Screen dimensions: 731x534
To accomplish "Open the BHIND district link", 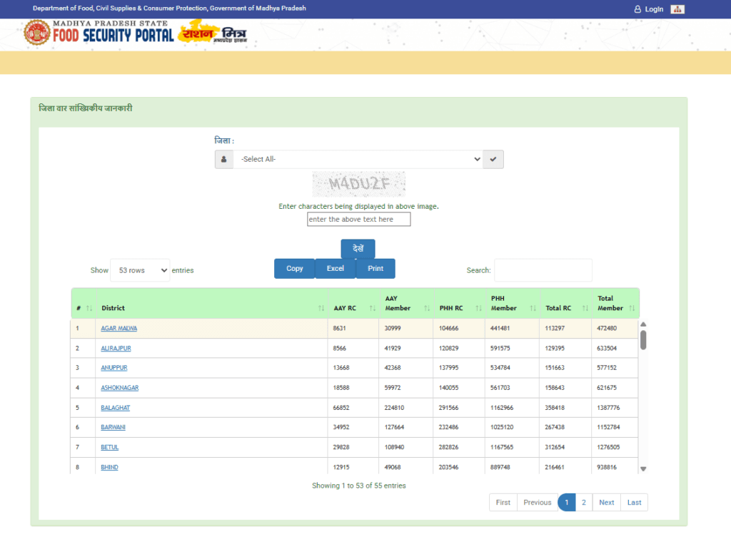I will tap(109, 468).
